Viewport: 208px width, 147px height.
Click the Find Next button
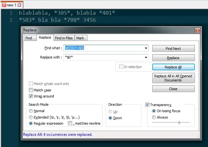(173, 49)
